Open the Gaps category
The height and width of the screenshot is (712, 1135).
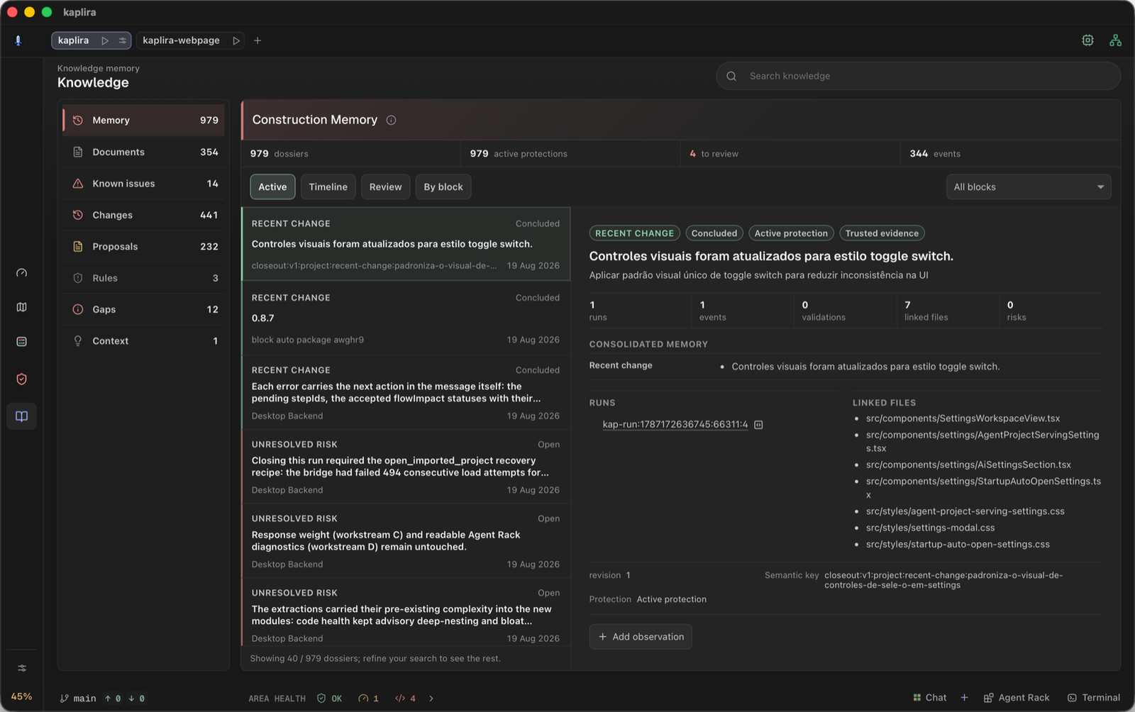pyautogui.click(x=144, y=309)
